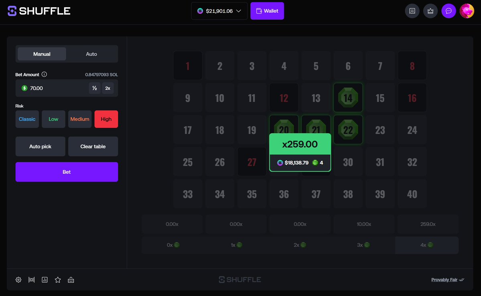Click the 1x hits cell
The width and height of the screenshot is (481, 296).
pos(237,245)
